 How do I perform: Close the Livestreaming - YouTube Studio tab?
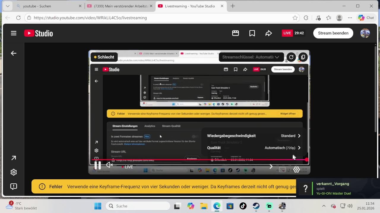pos(222,6)
